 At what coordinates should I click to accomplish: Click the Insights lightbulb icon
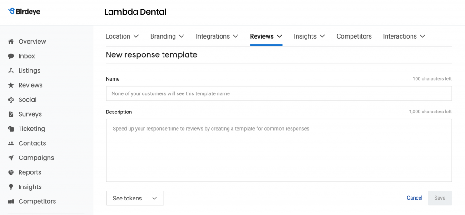[x=11, y=186]
